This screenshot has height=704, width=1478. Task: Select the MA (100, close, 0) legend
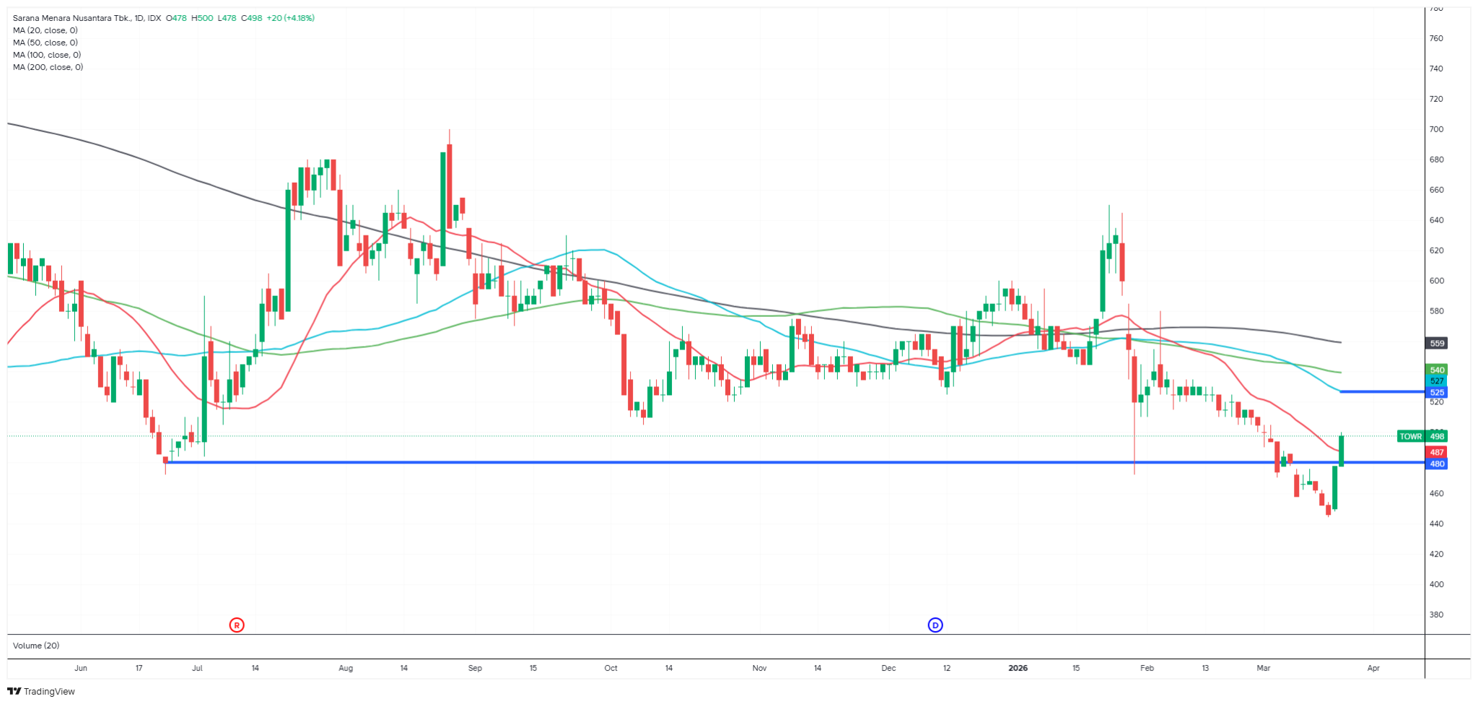pos(46,55)
